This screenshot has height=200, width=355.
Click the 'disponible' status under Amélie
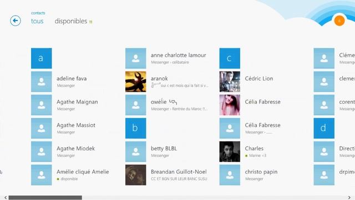click(x=69, y=179)
